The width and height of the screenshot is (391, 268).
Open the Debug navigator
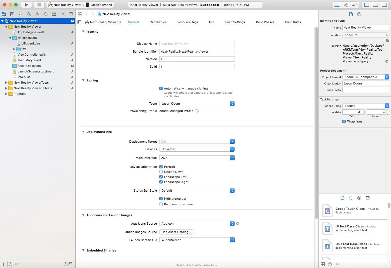[x=54, y=14]
